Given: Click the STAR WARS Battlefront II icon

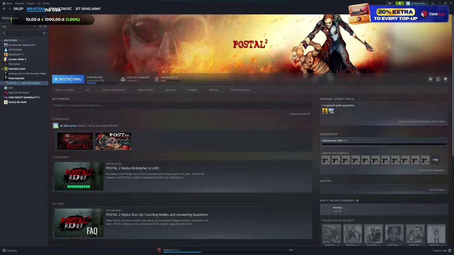Looking at the screenshot, I should pos(6,97).
